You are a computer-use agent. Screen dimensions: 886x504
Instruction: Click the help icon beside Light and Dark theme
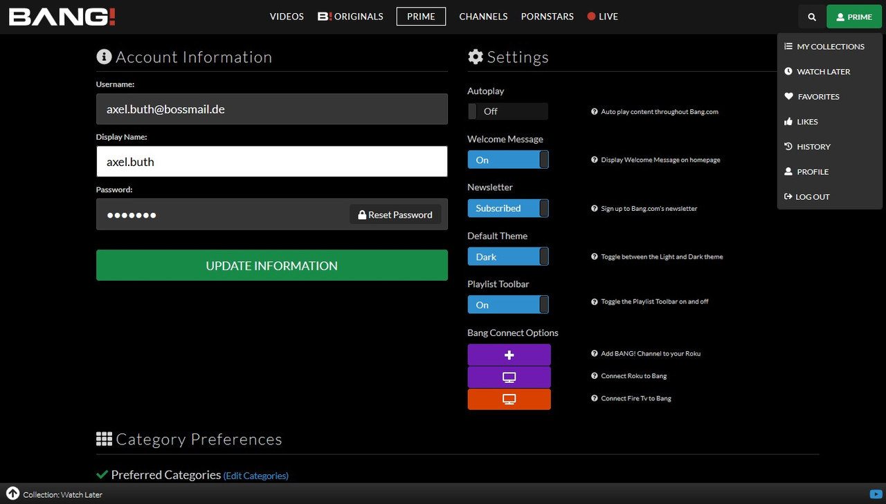tap(595, 256)
